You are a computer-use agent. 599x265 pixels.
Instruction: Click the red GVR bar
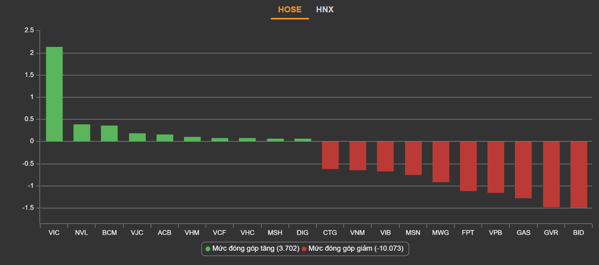[x=551, y=174]
